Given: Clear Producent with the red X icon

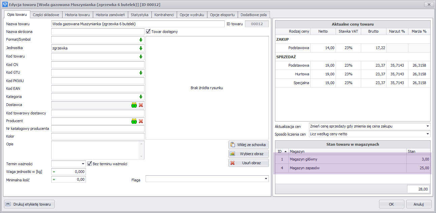Looking at the screenshot, I should 141,121.
